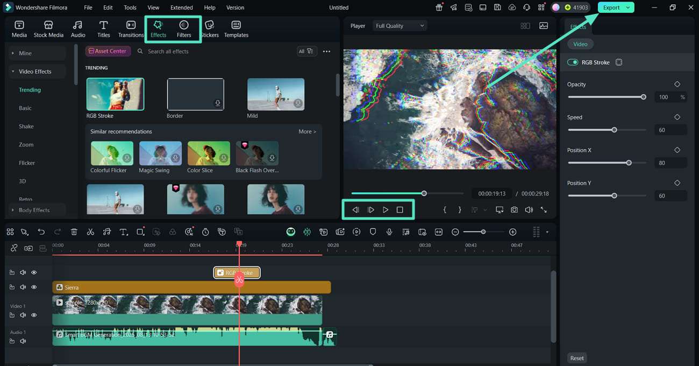Click the mark in bracket icon

pyautogui.click(x=445, y=210)
